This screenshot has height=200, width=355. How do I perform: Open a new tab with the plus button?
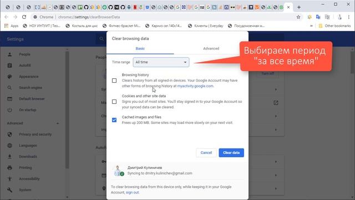click(x=299, y=7)
